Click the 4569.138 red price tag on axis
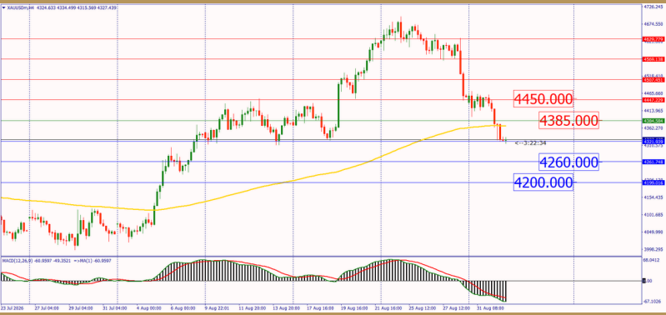 coord(653,59)
